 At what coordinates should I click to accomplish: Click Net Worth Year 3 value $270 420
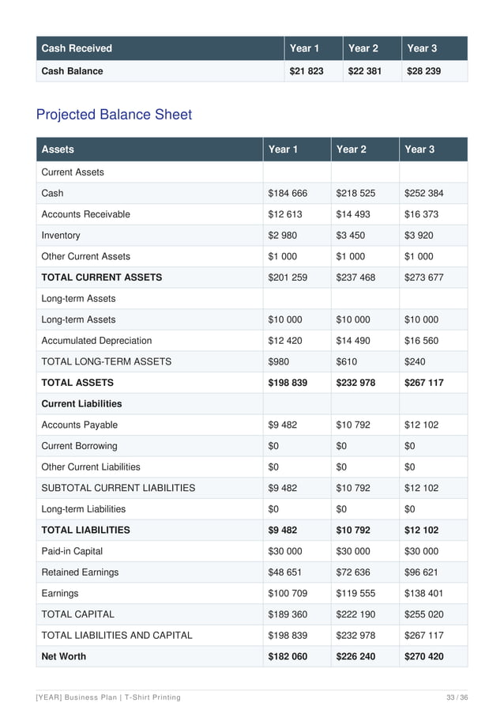(x=424, y=656)
